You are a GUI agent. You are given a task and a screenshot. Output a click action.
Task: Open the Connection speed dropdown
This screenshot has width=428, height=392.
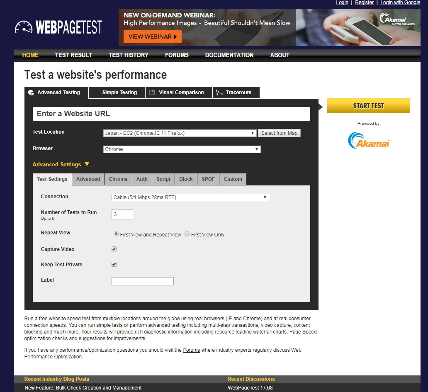[190, 197]
